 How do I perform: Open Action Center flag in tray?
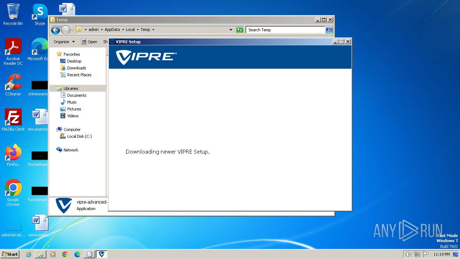tap(426, 254)
